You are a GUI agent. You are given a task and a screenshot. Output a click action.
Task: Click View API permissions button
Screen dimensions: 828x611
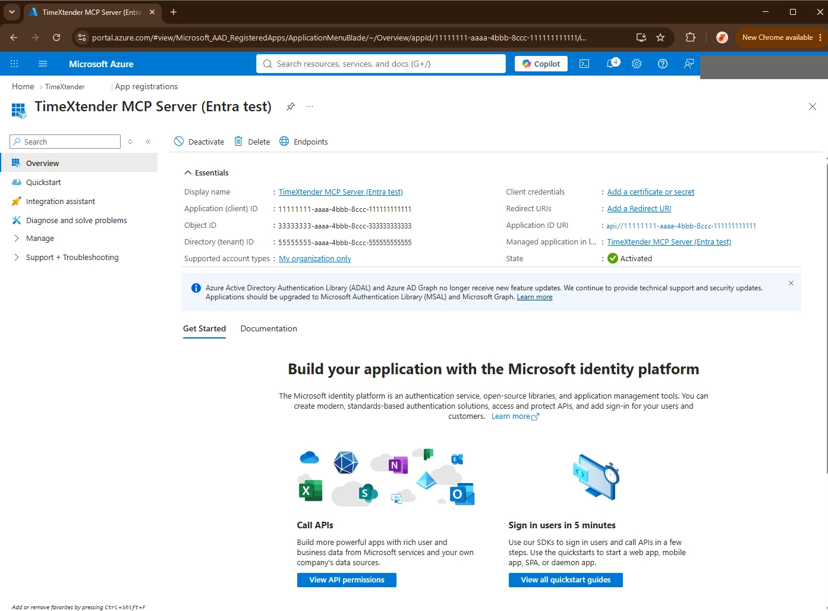pyautogui.click(x=347, y=580)
